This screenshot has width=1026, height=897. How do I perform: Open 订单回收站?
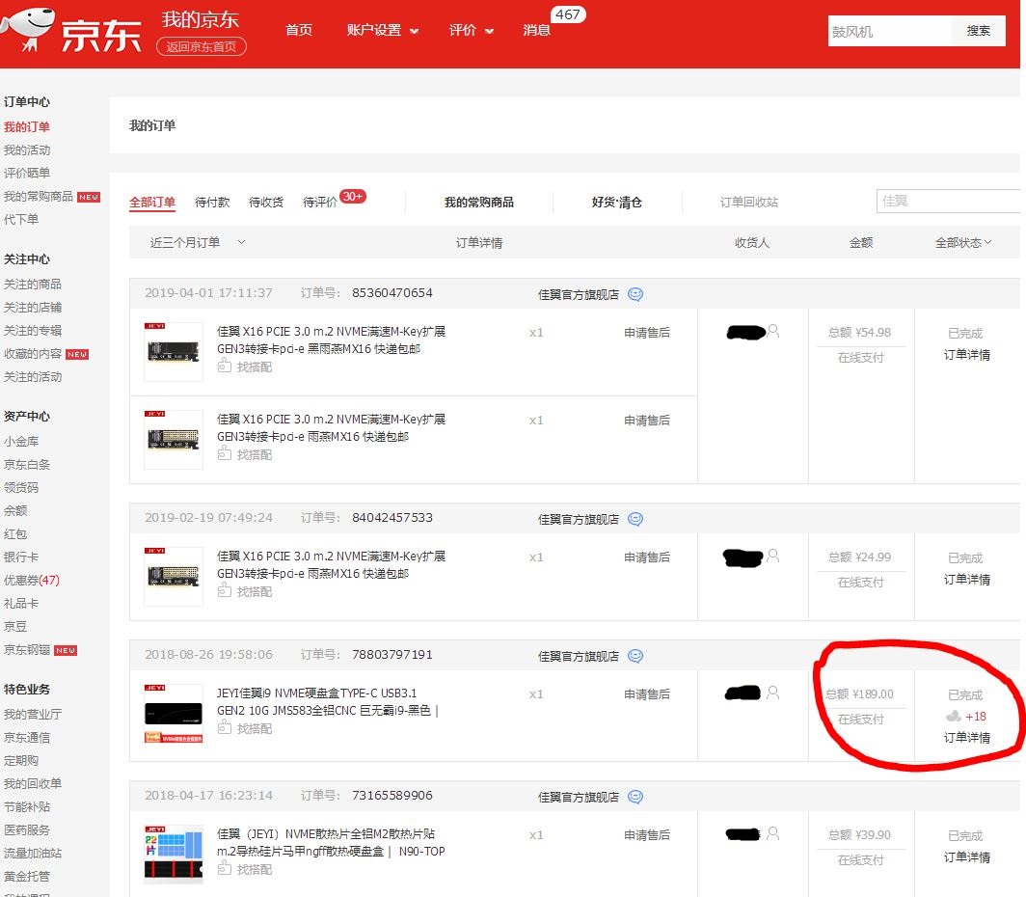pos(749,203)
